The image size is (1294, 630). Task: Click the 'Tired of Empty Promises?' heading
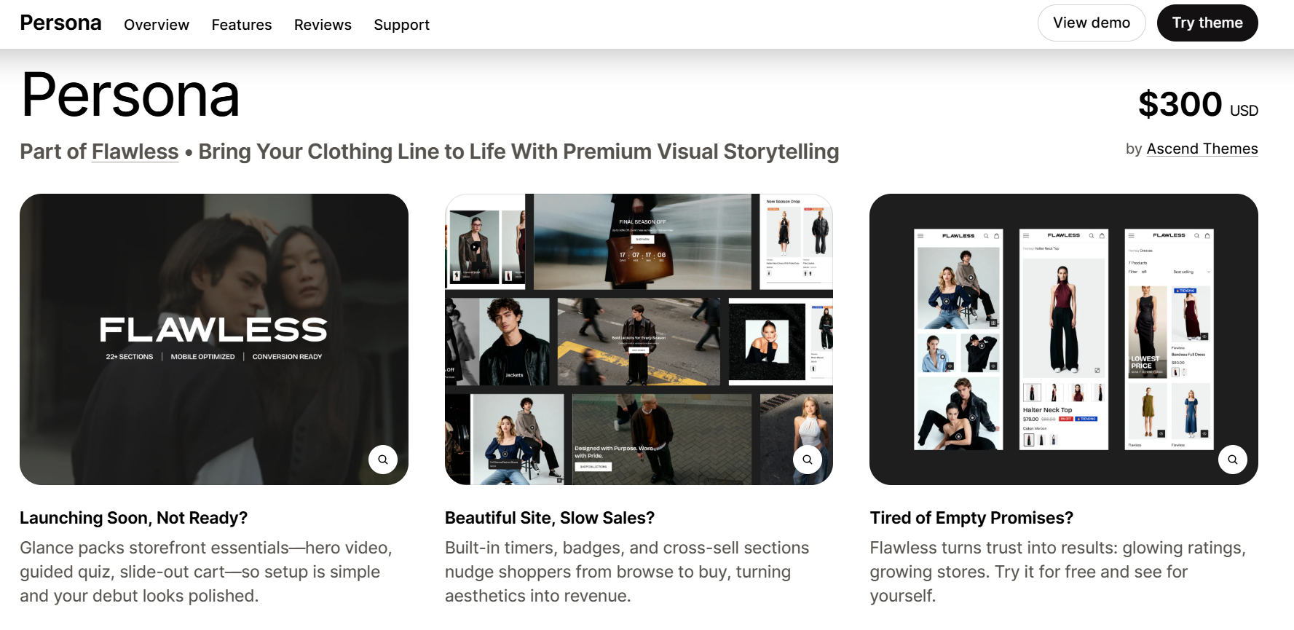tap(971, 518)
